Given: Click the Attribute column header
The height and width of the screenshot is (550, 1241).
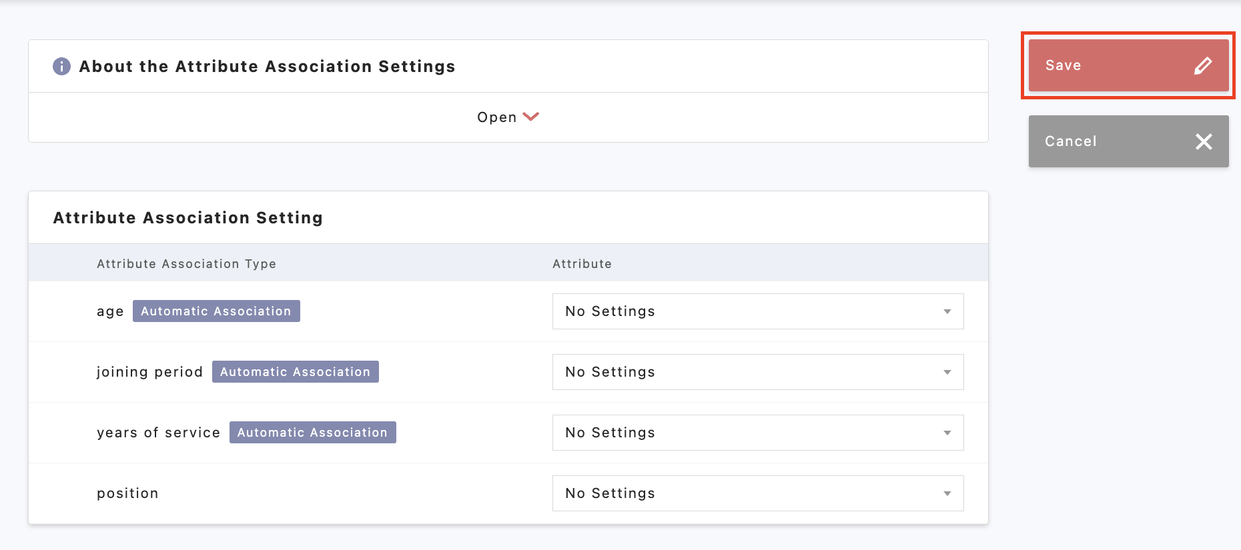Looking at the screenshot, I should (x=582, y=264).
